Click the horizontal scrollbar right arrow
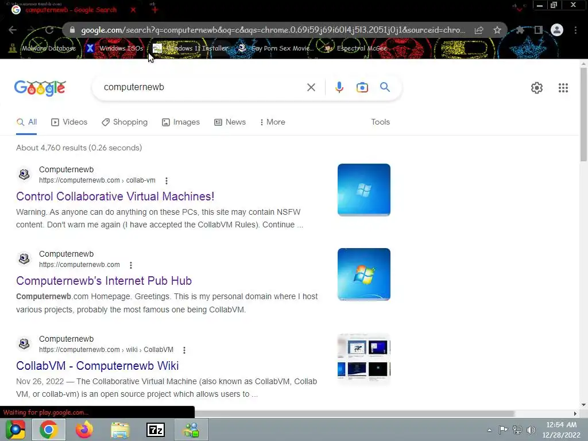 coord(575,413)
